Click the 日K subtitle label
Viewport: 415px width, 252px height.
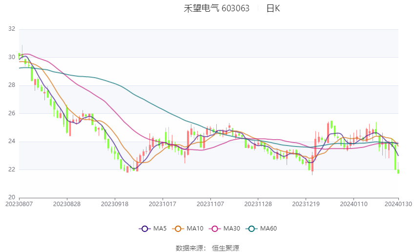pos(273,8)
